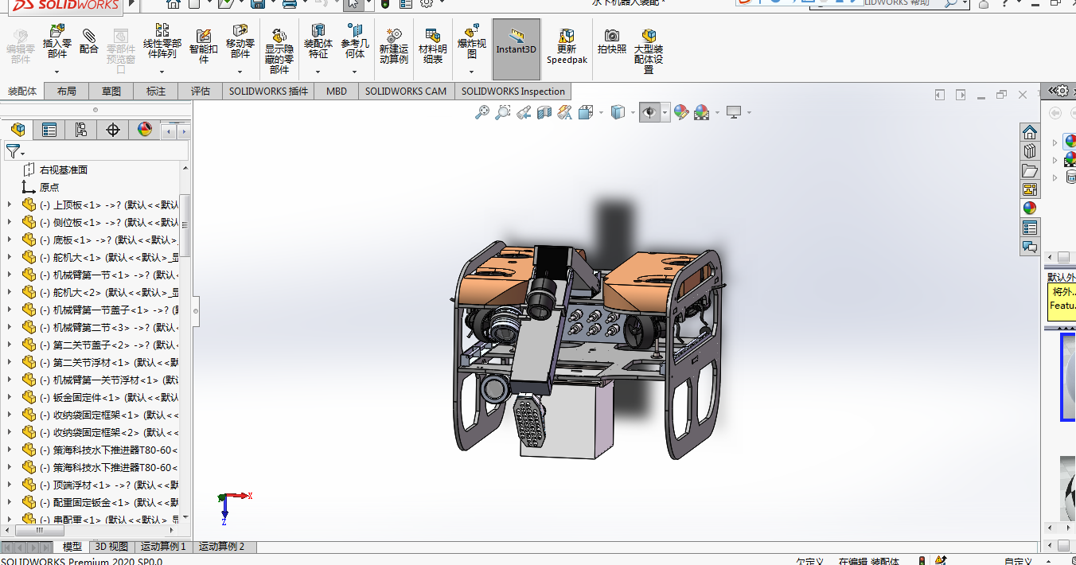Select the Zoom to Area icon
1076x565 pixels.
click(x=502, y=113)
